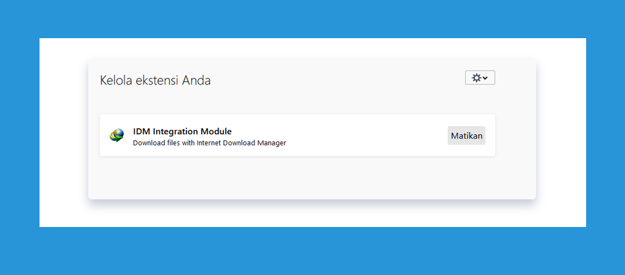Open the extension tools gear menu
The width and height of the screenshot is (625, 275).
[480, 78]
